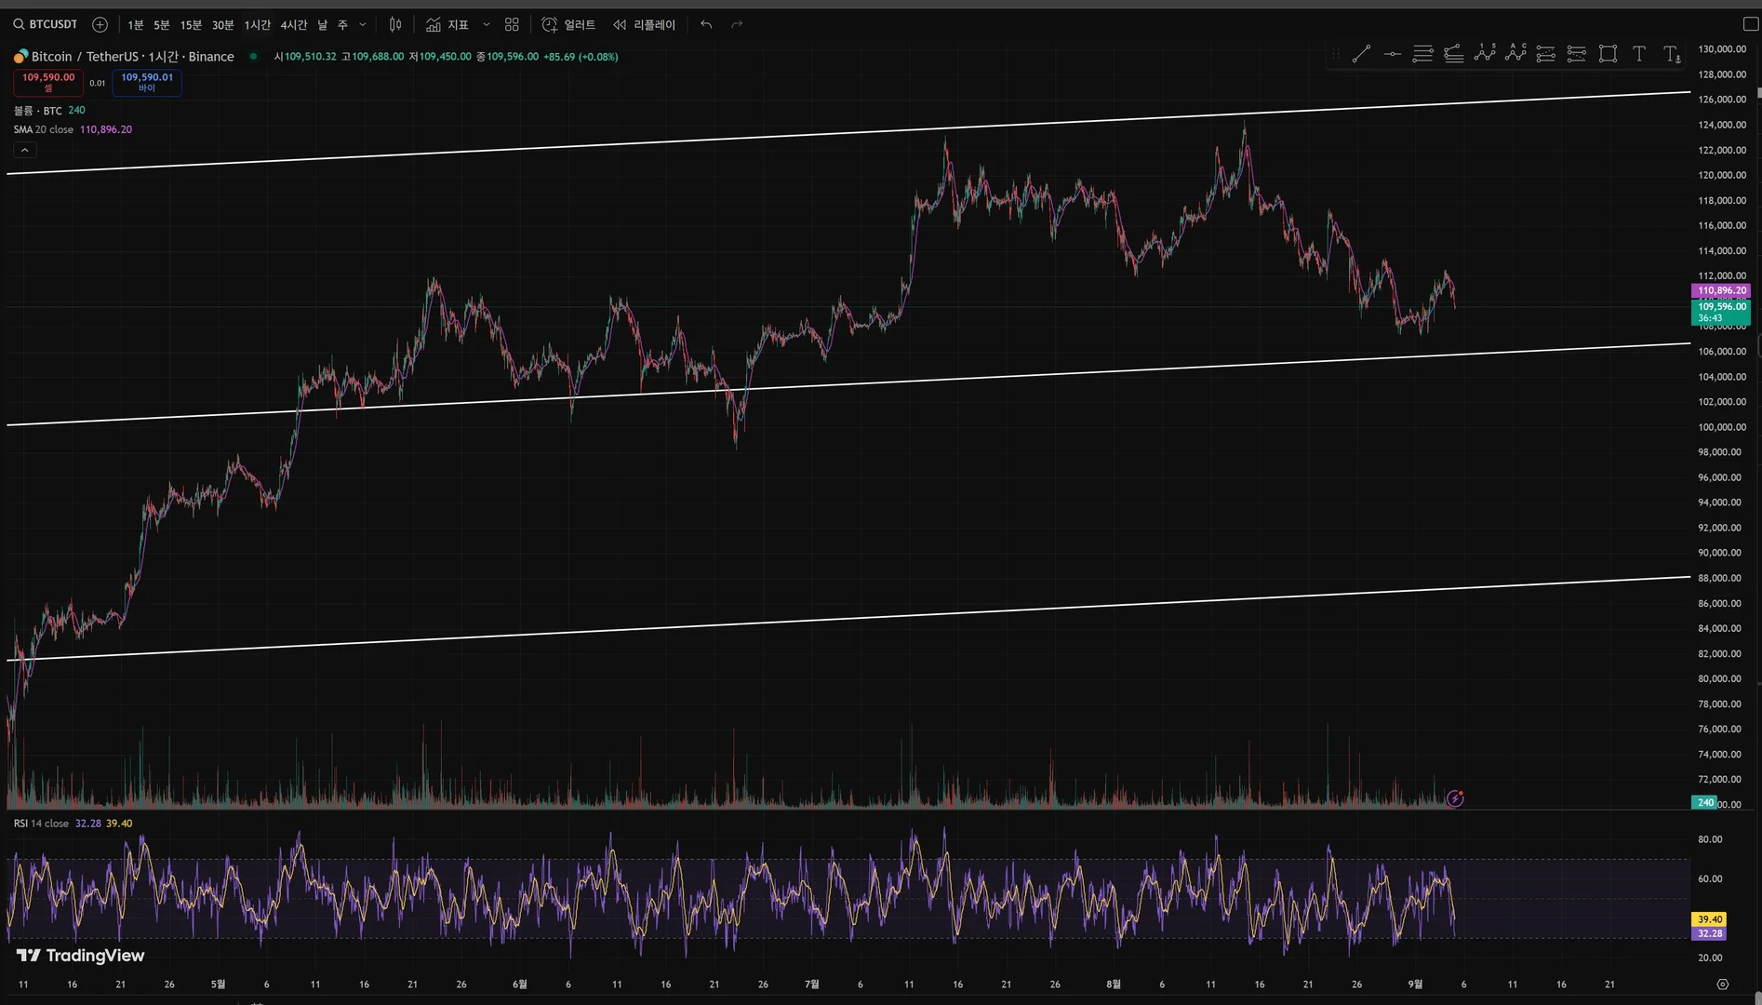Click the purple RSI 32.28 value label
The image size is (1762, 1005).
click(1709, 933)
